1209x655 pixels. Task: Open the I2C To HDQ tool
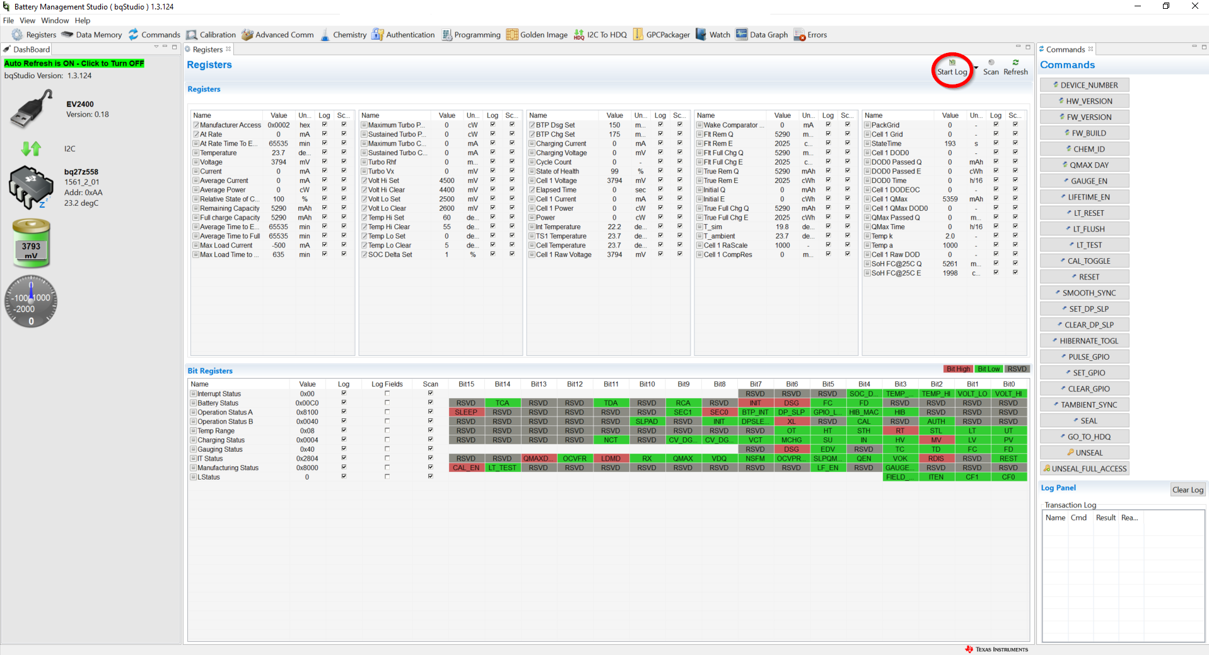600,35
